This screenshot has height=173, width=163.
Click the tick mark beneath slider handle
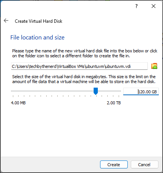pos(96,96)
